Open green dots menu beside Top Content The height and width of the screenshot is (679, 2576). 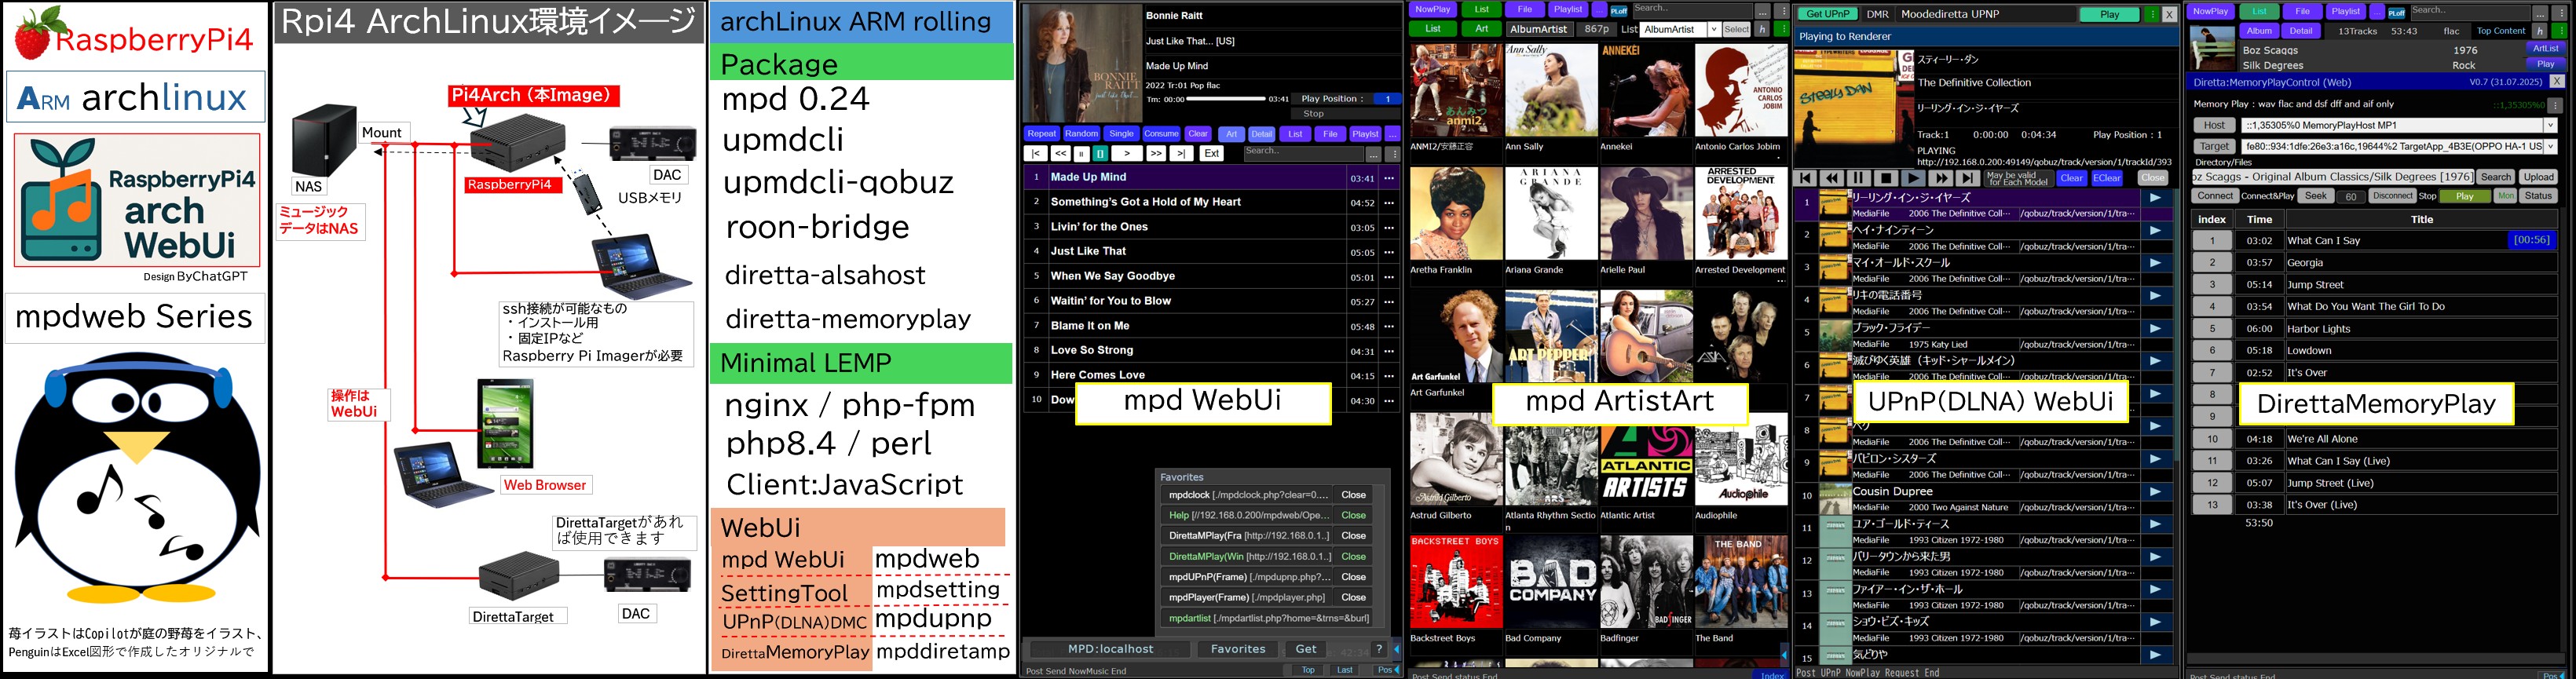tap(2560, 31)
